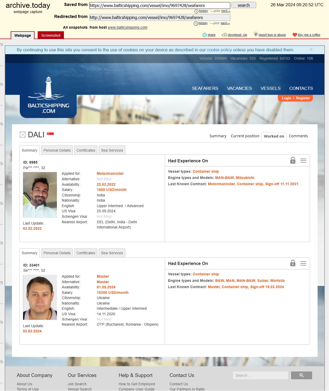The image size is (329, 391).
Task: Click the archive search button
Action: click(244, 5)
